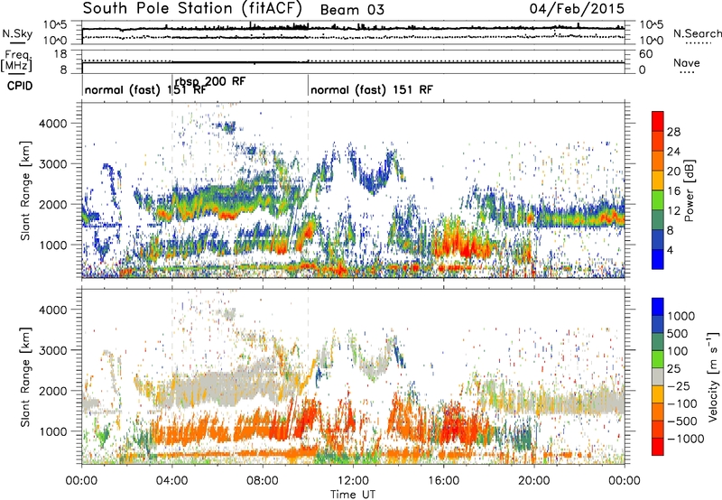Click the velocity panel 'Slant Range [km]' label
The image size is (722, 500).
(x=25, y=376)
